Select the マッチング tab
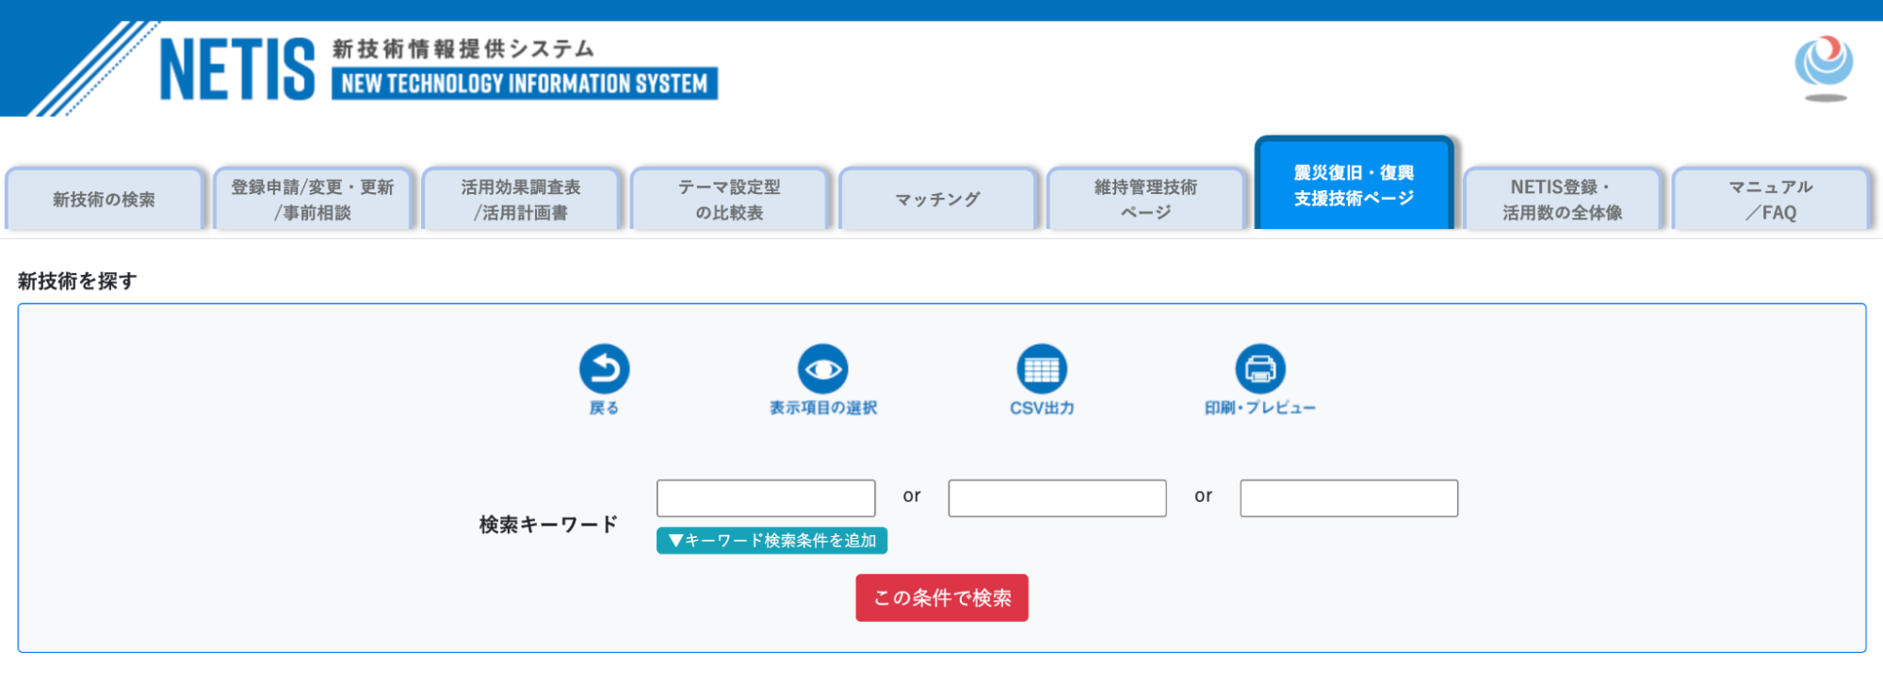 [x=938, y=200]
